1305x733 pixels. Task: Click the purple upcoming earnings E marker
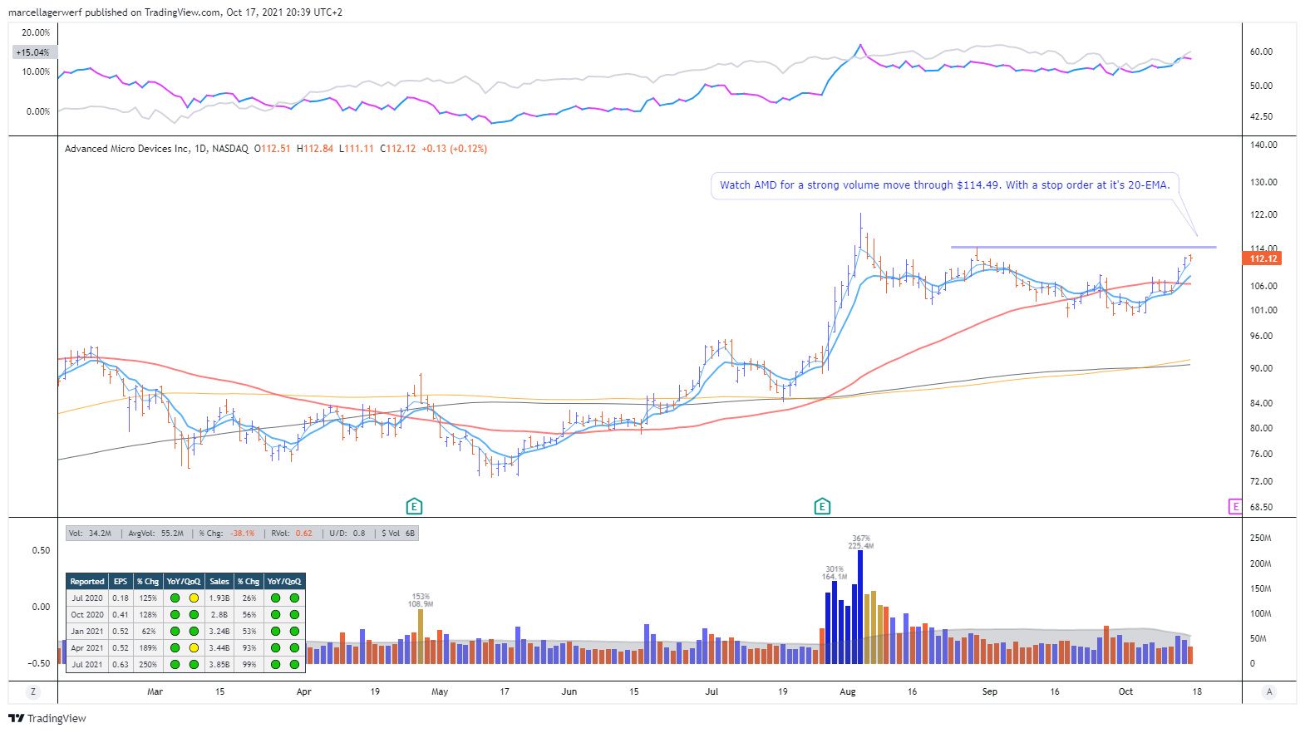coord(1235,506)
